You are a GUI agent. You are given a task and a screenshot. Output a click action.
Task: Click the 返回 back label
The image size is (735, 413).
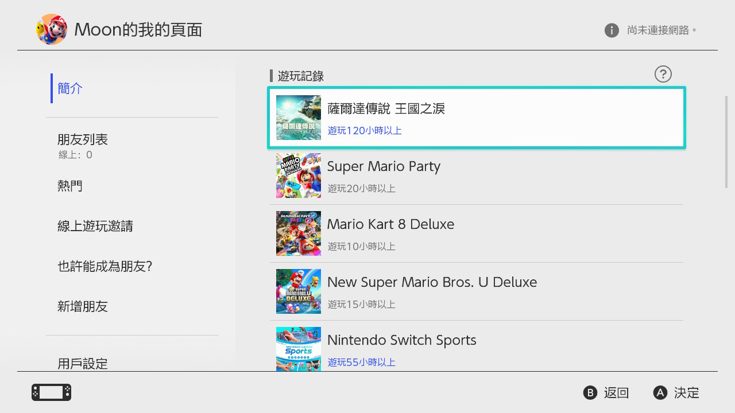(616, 393)
